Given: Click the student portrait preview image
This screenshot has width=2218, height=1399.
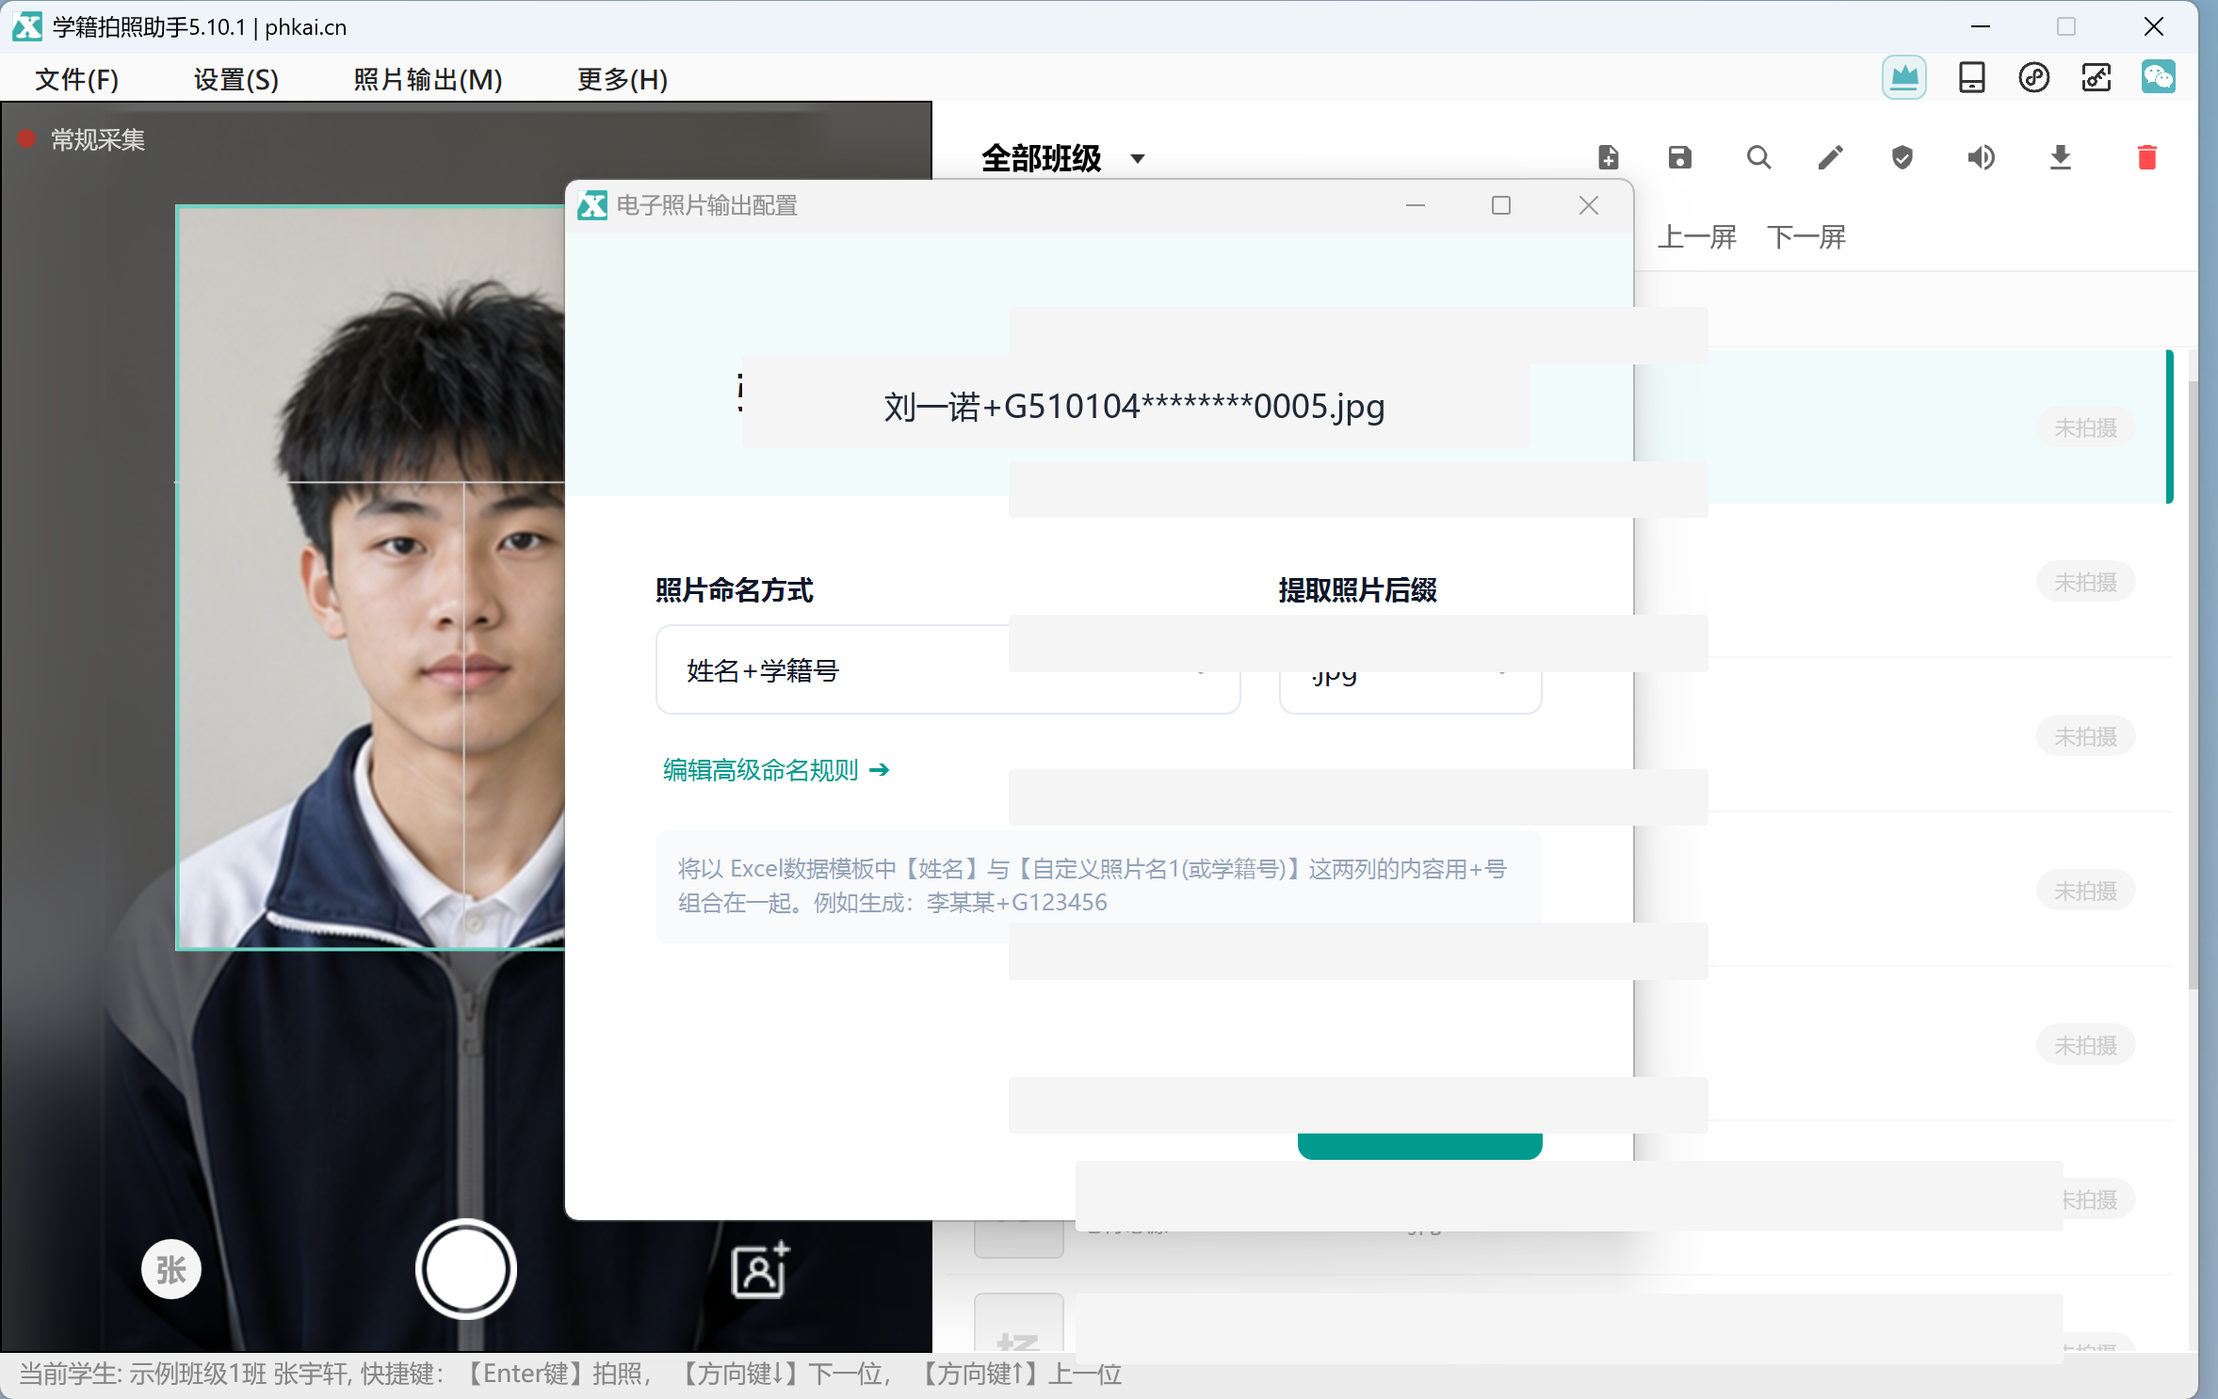Looking at the screenshot, I should click(x=371, y=577).
